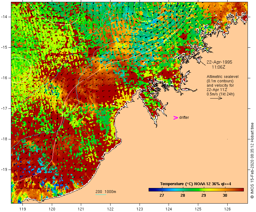This screenshot has height=212, width=256.
Task: Click the velocity scale reference arrow
Action: point(216,98)
